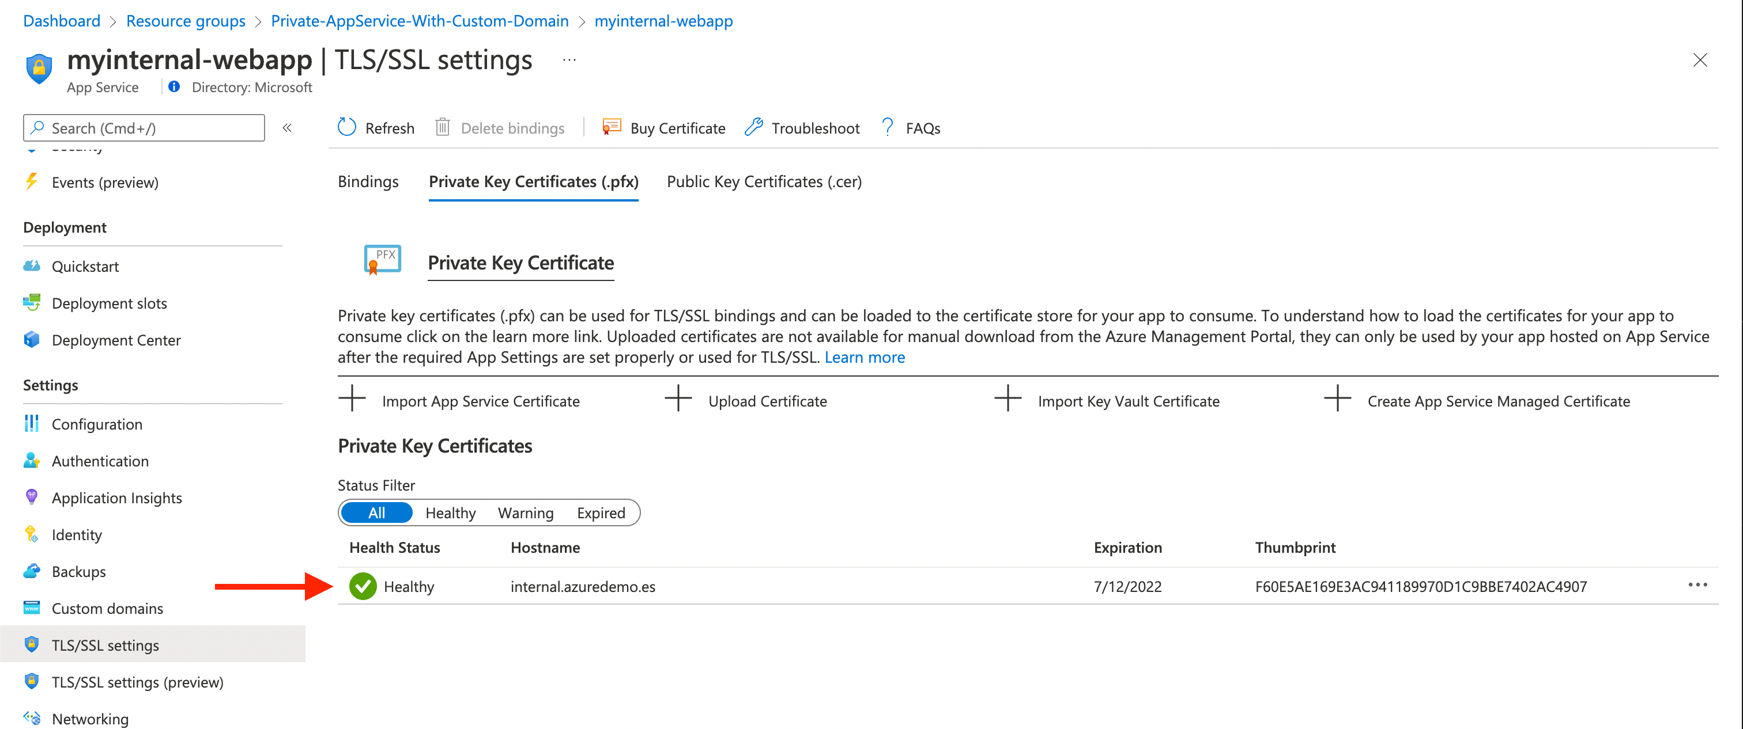Click the Deployment slots icon

pyautogui.click(x=31, y=302)
